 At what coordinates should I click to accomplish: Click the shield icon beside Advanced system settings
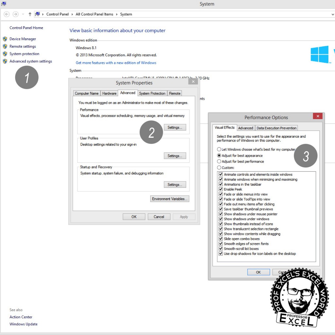coord(5,62)
